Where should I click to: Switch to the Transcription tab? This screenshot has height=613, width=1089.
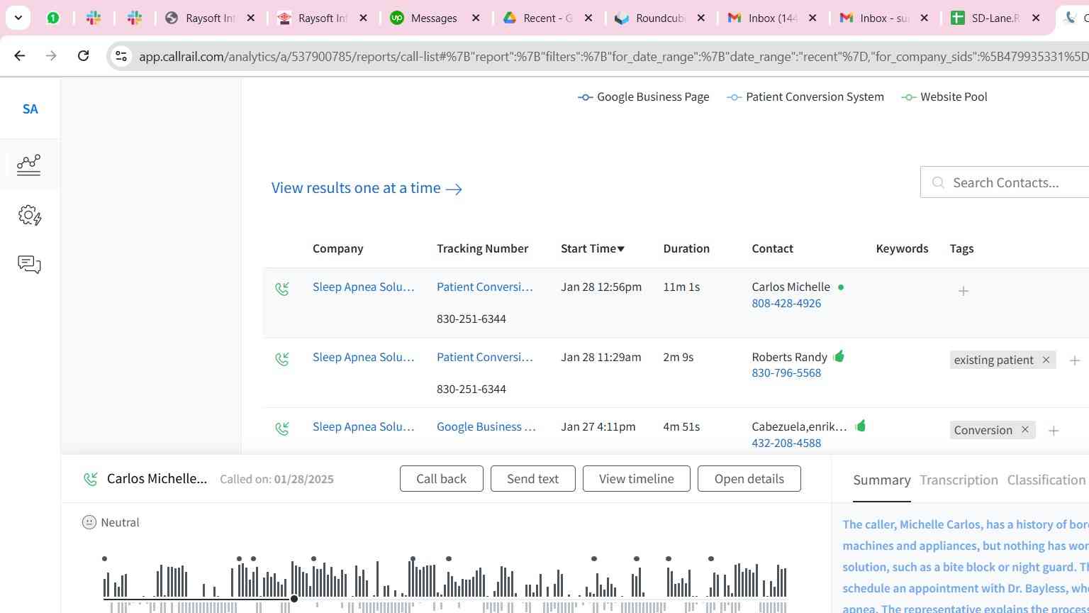tap(959, 480)
